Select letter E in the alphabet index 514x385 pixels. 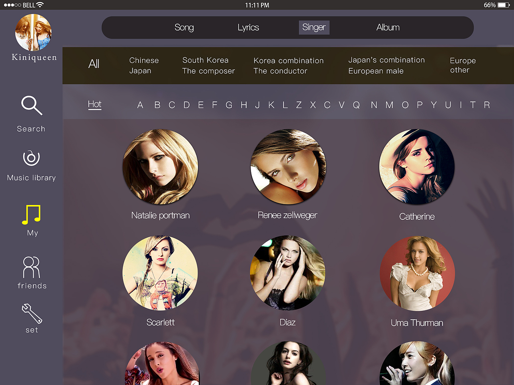click(x=201, y=105)
